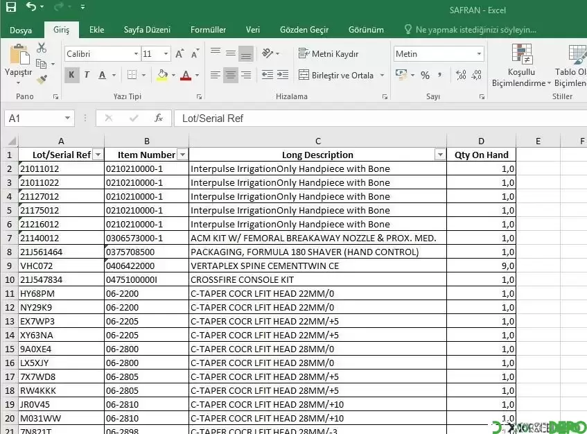Screen dimensions: 587x434
Task: Align text right icon
Action: tap(246, 76)
